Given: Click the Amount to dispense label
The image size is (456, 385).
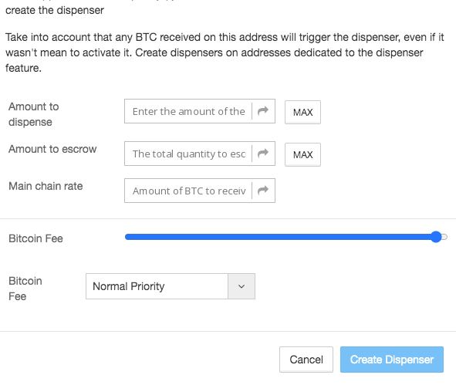Looking at the screenshot, I should [x=34, y=114].
